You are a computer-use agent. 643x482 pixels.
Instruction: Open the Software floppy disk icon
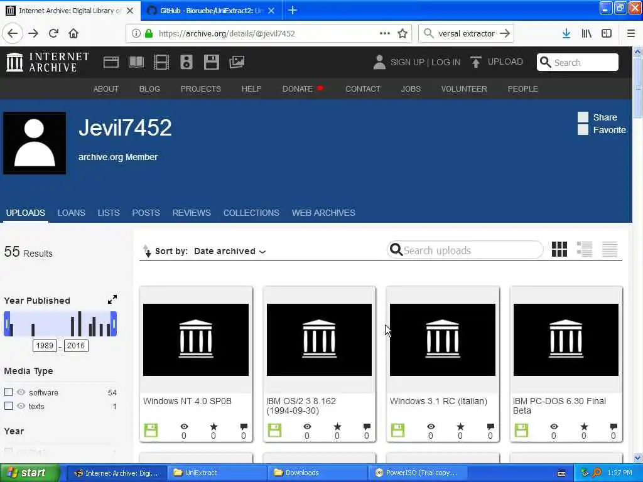tap(211, 62)
